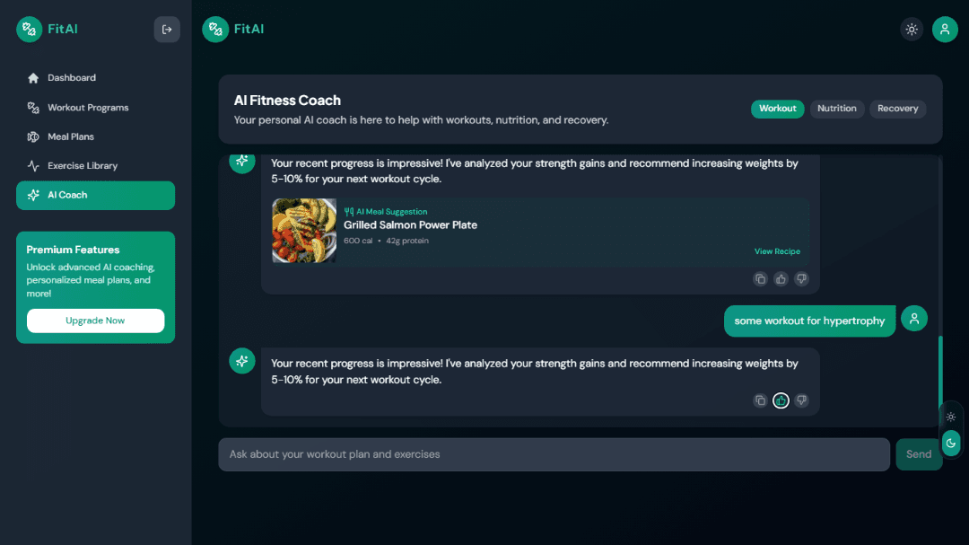Toggle light mode with the sun icon
This screenshot has width=969, height=545.
[x=912, y=29]
